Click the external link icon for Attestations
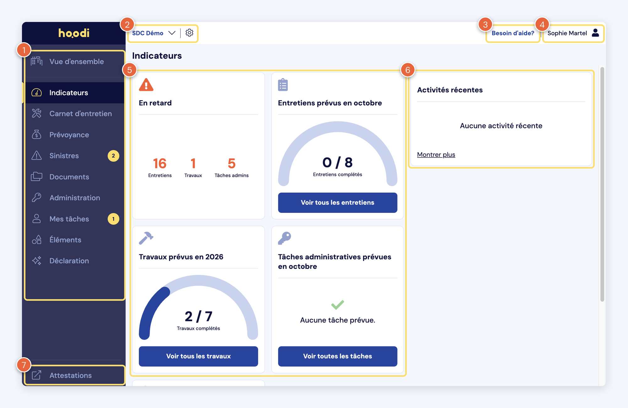Viewport: 628px width, 408px height. point(37,375)
